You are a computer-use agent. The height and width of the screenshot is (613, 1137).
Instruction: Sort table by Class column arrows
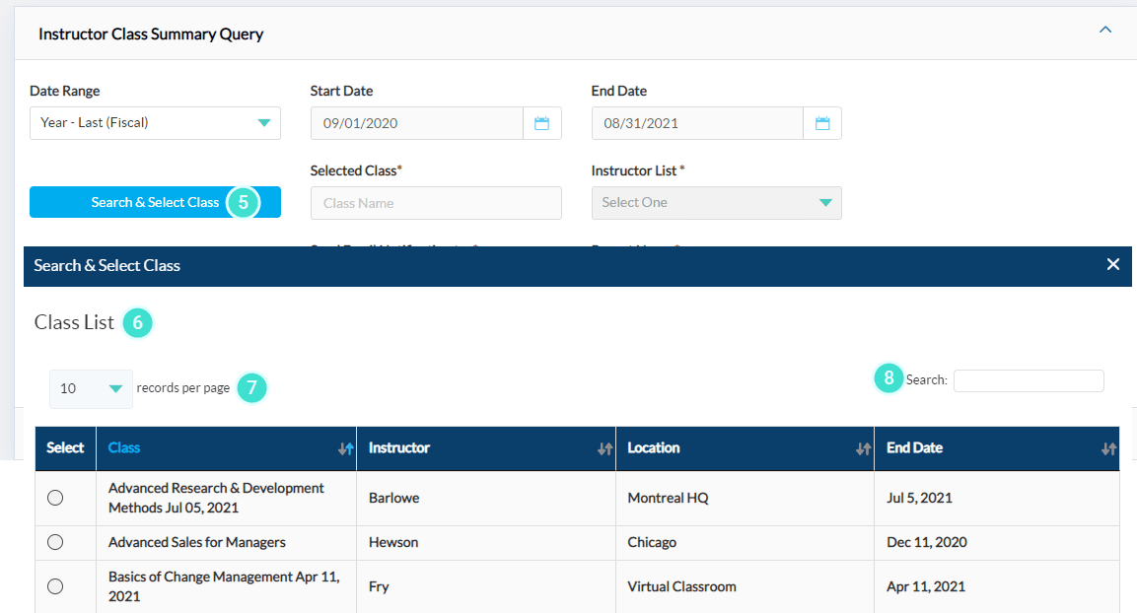[x=345, y=448]
